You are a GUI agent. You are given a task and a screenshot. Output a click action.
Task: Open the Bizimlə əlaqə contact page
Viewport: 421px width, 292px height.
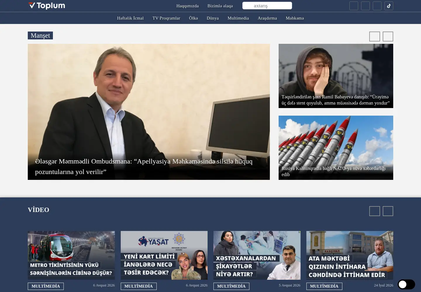220,6
